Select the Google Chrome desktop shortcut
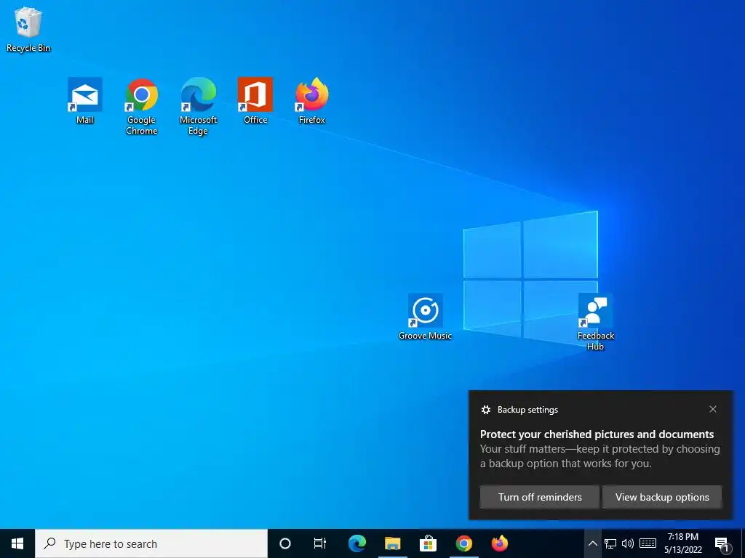Image resolution: width=745 pixels, height=558 pixels. (x=142, y=106)
